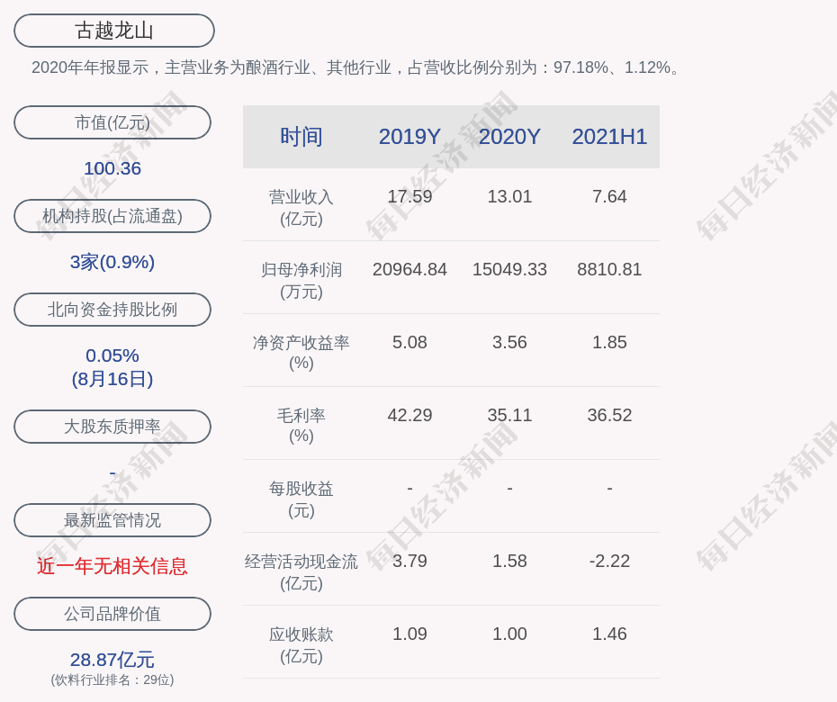Select ROE value 1.85
This screenshot has height=702, width=837.
click(x=609, y=342)
